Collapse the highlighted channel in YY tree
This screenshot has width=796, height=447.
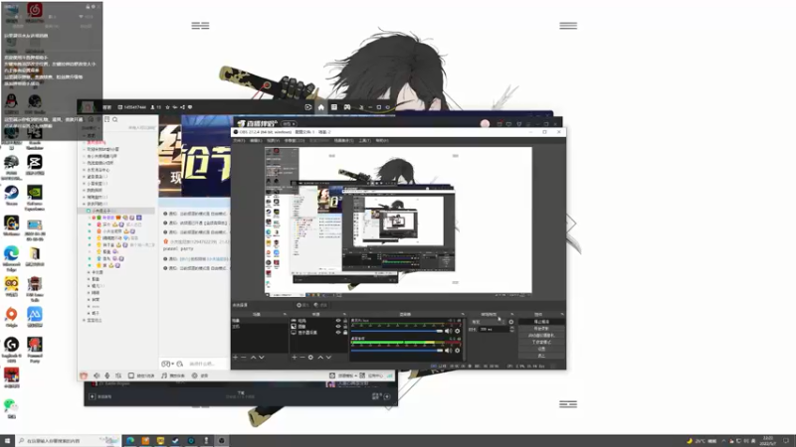tap(88, 211)
